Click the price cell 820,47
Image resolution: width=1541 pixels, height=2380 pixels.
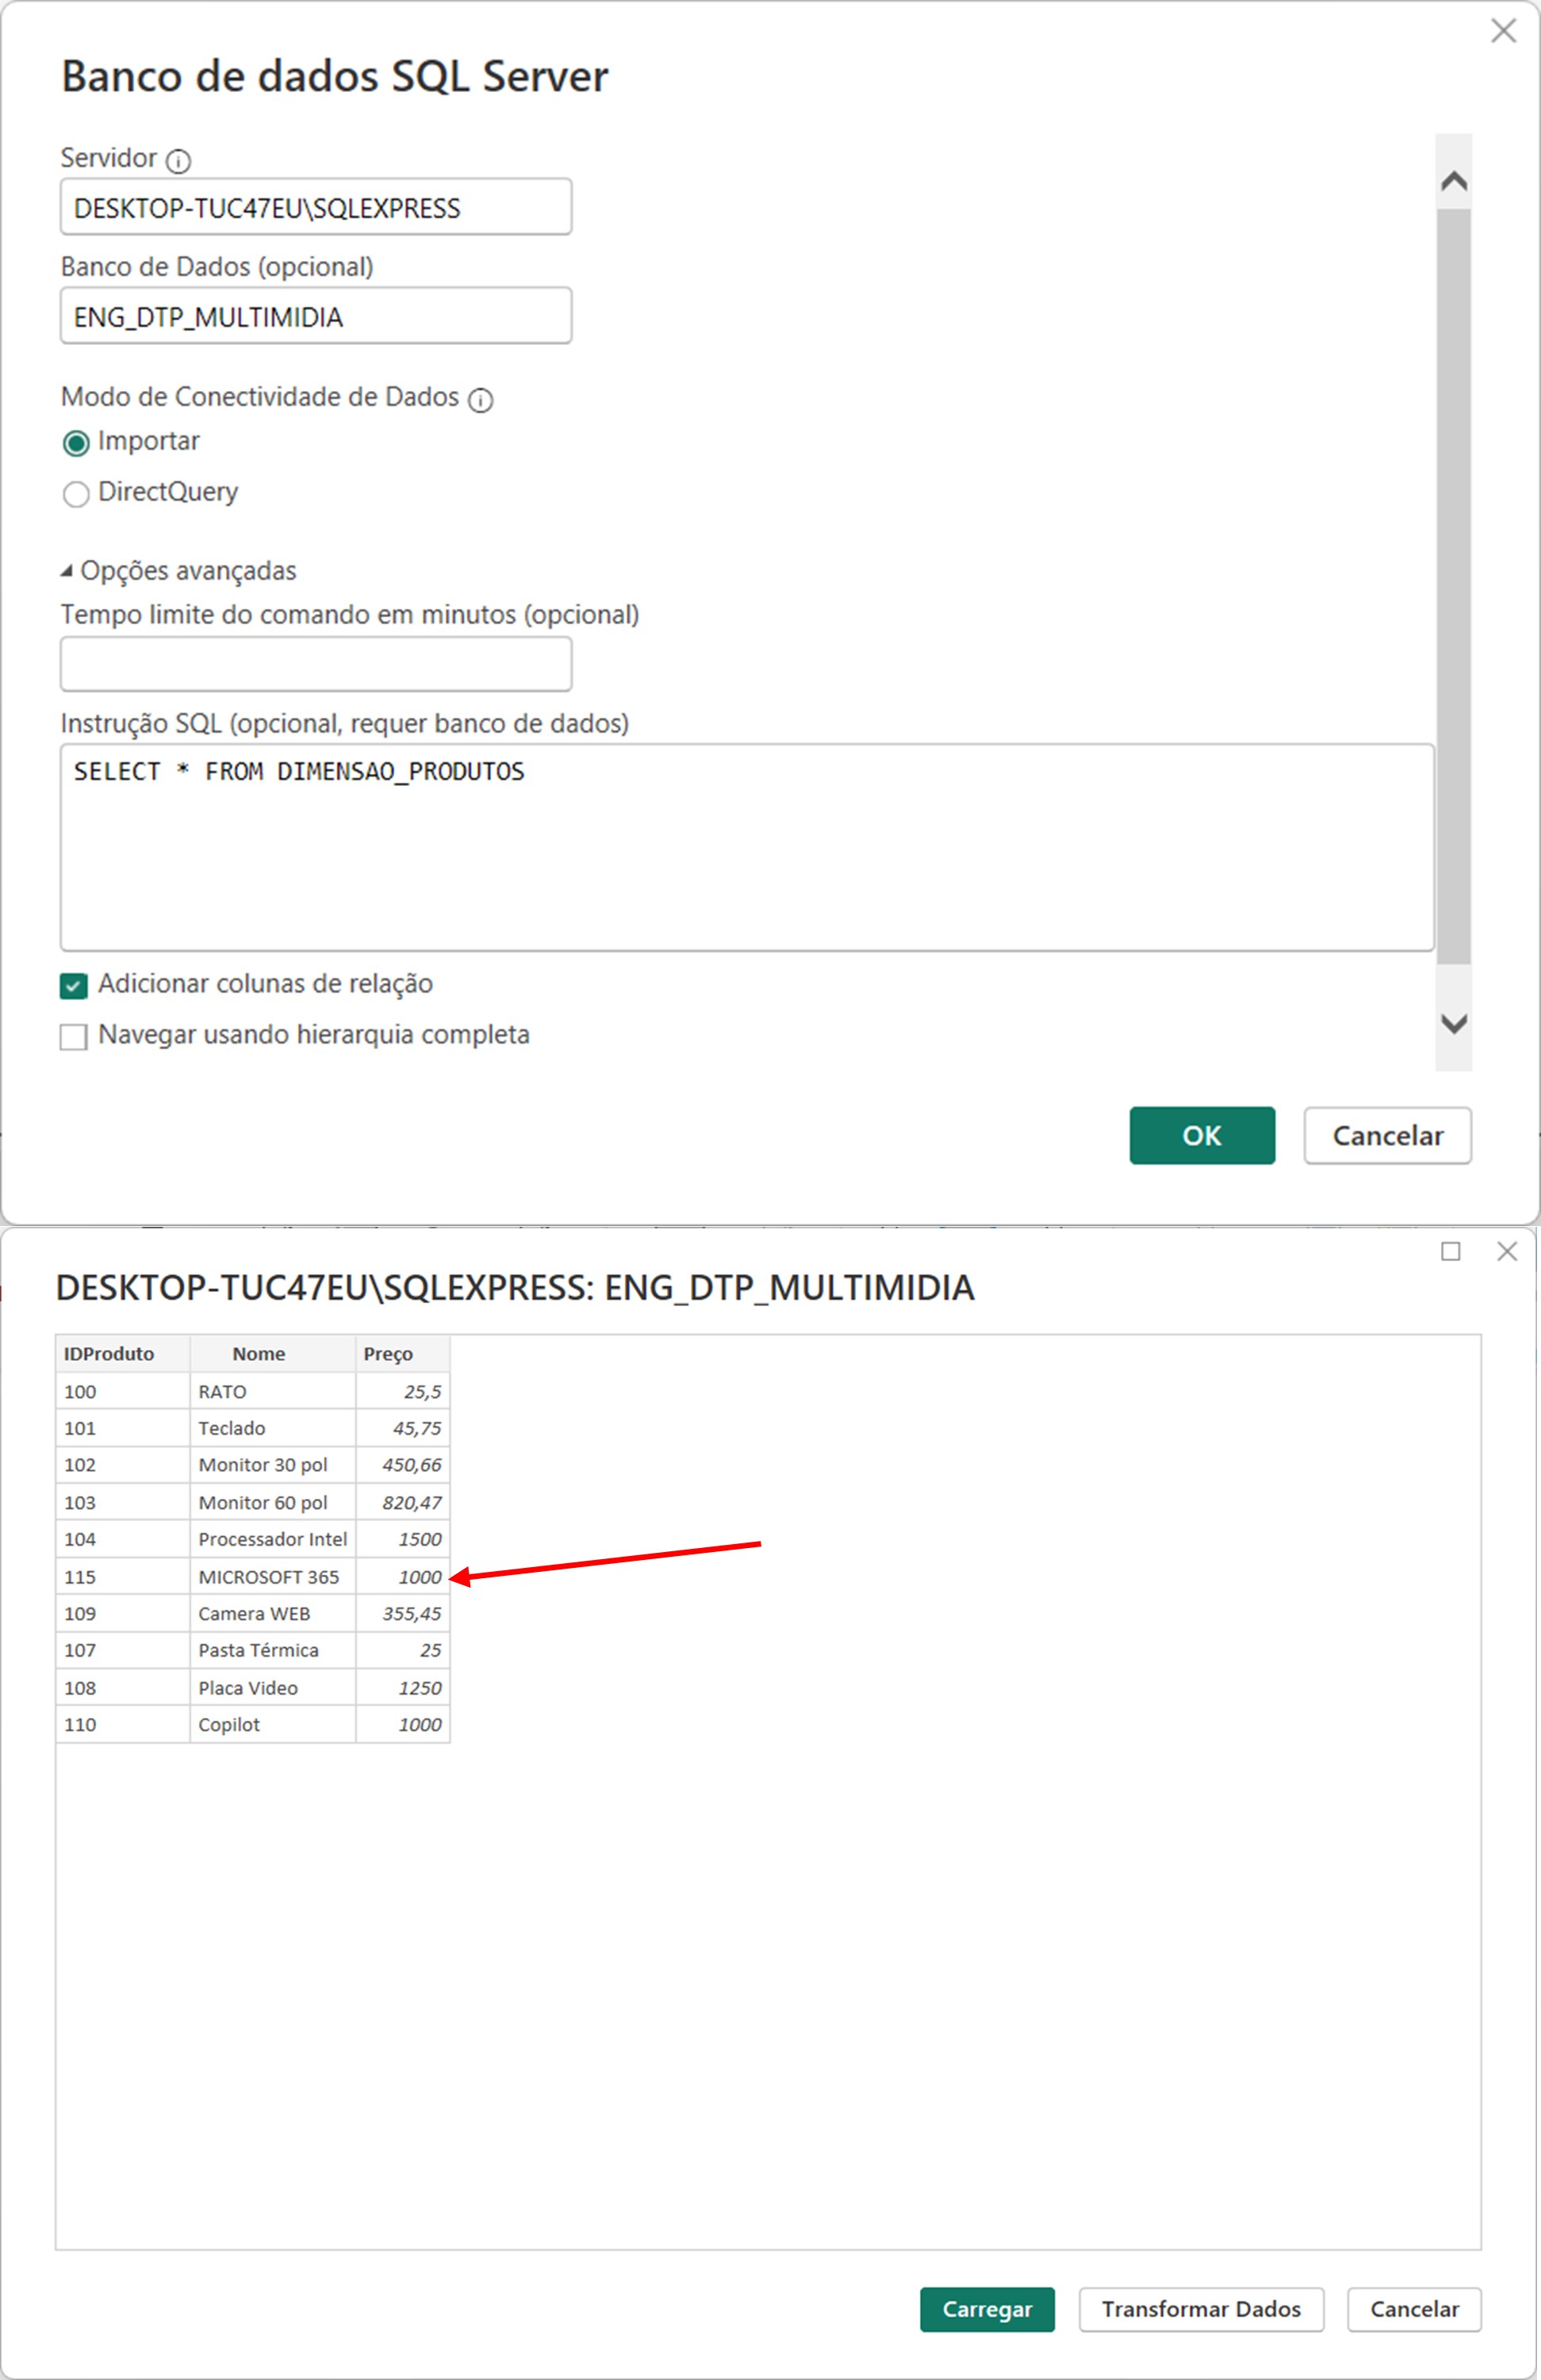pyautogui.click(x=403, y=1502)
